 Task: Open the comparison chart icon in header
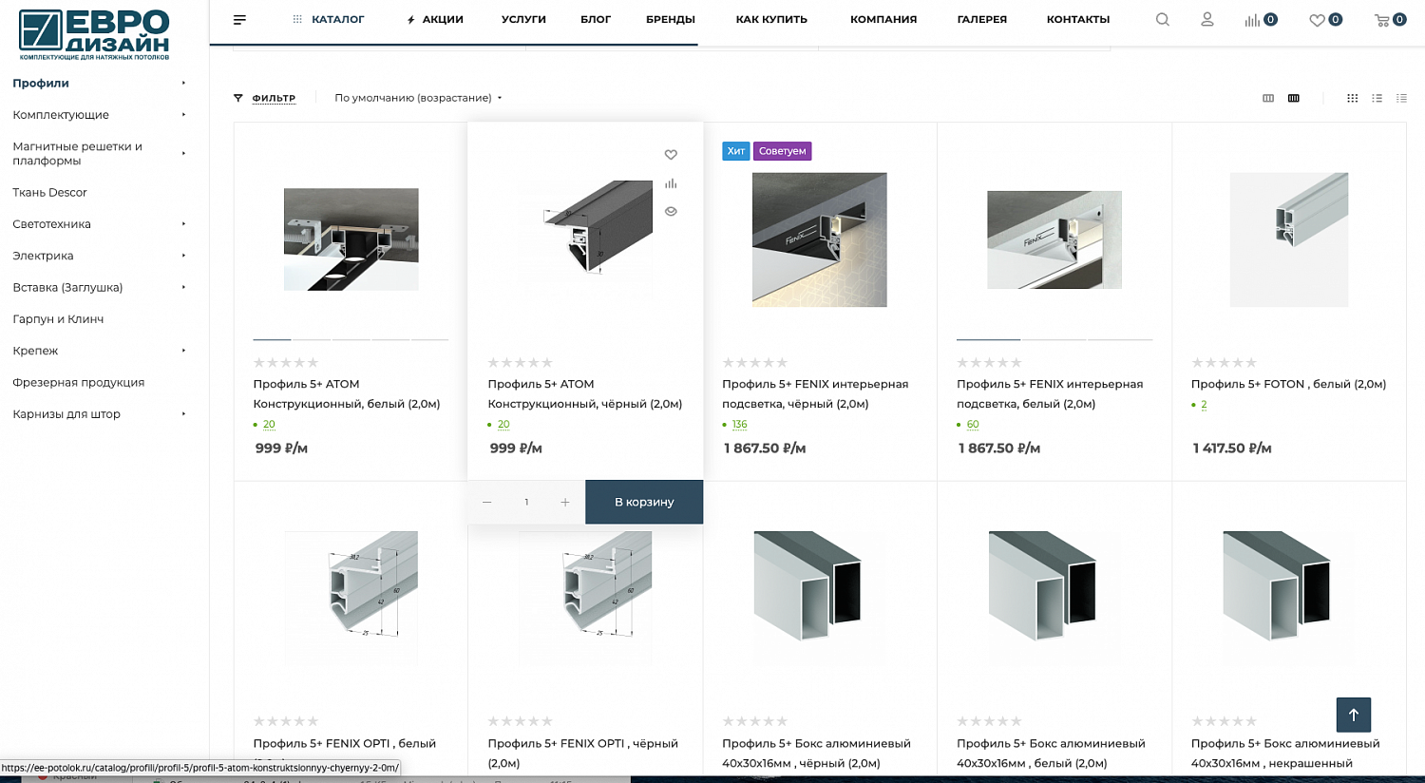1261,19
